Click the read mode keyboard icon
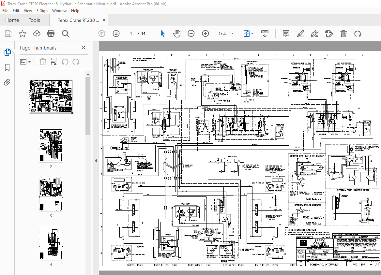Screen dimensions: 381x275 tap(265, 34)
